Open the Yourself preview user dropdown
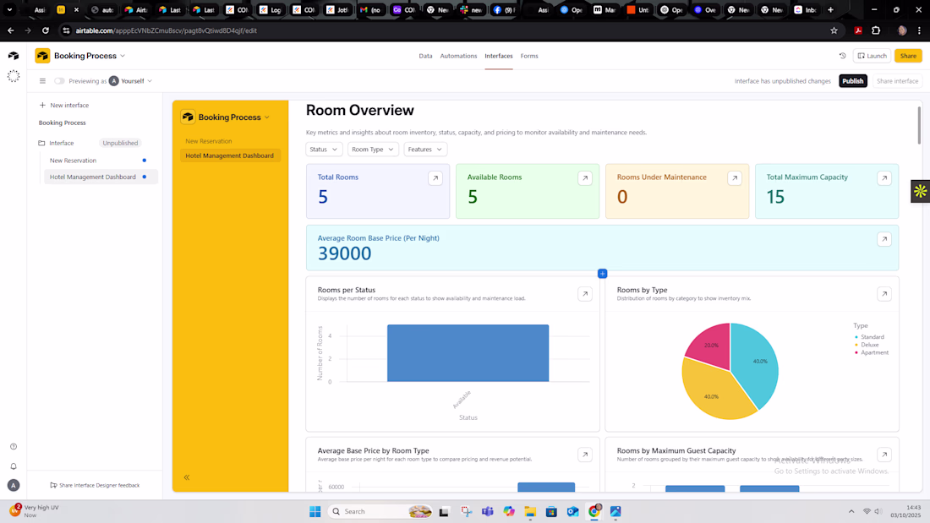Screen dimensions: 930x523 (x=131, y=80)
